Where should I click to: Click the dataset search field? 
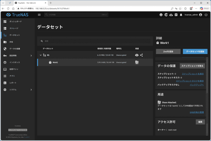click(95, 41)
